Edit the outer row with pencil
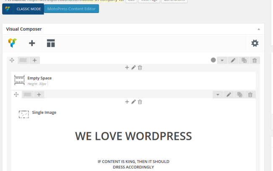Screen dimensions: 273x171 (x=233, y=61)
